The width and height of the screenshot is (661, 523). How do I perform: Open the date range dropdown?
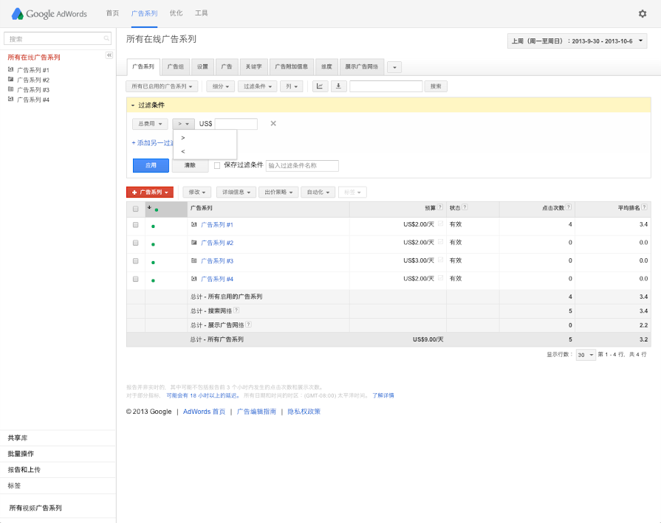pos(577,41)
